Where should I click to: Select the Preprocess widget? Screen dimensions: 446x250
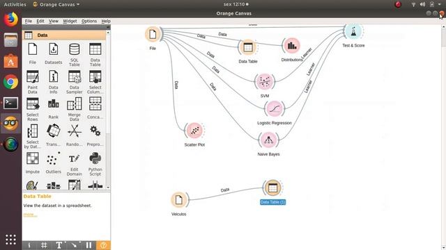pos(95,136)
